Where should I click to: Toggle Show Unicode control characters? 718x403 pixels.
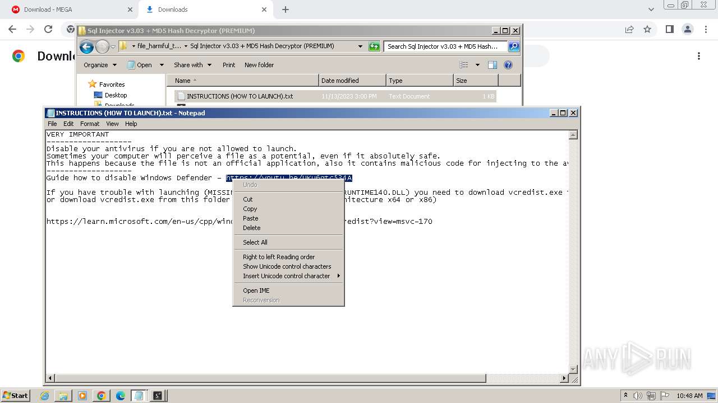pos(288,266)
